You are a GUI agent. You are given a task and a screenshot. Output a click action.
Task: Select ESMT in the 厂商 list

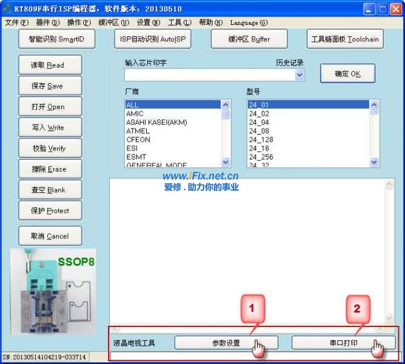[x=173, y=157]
